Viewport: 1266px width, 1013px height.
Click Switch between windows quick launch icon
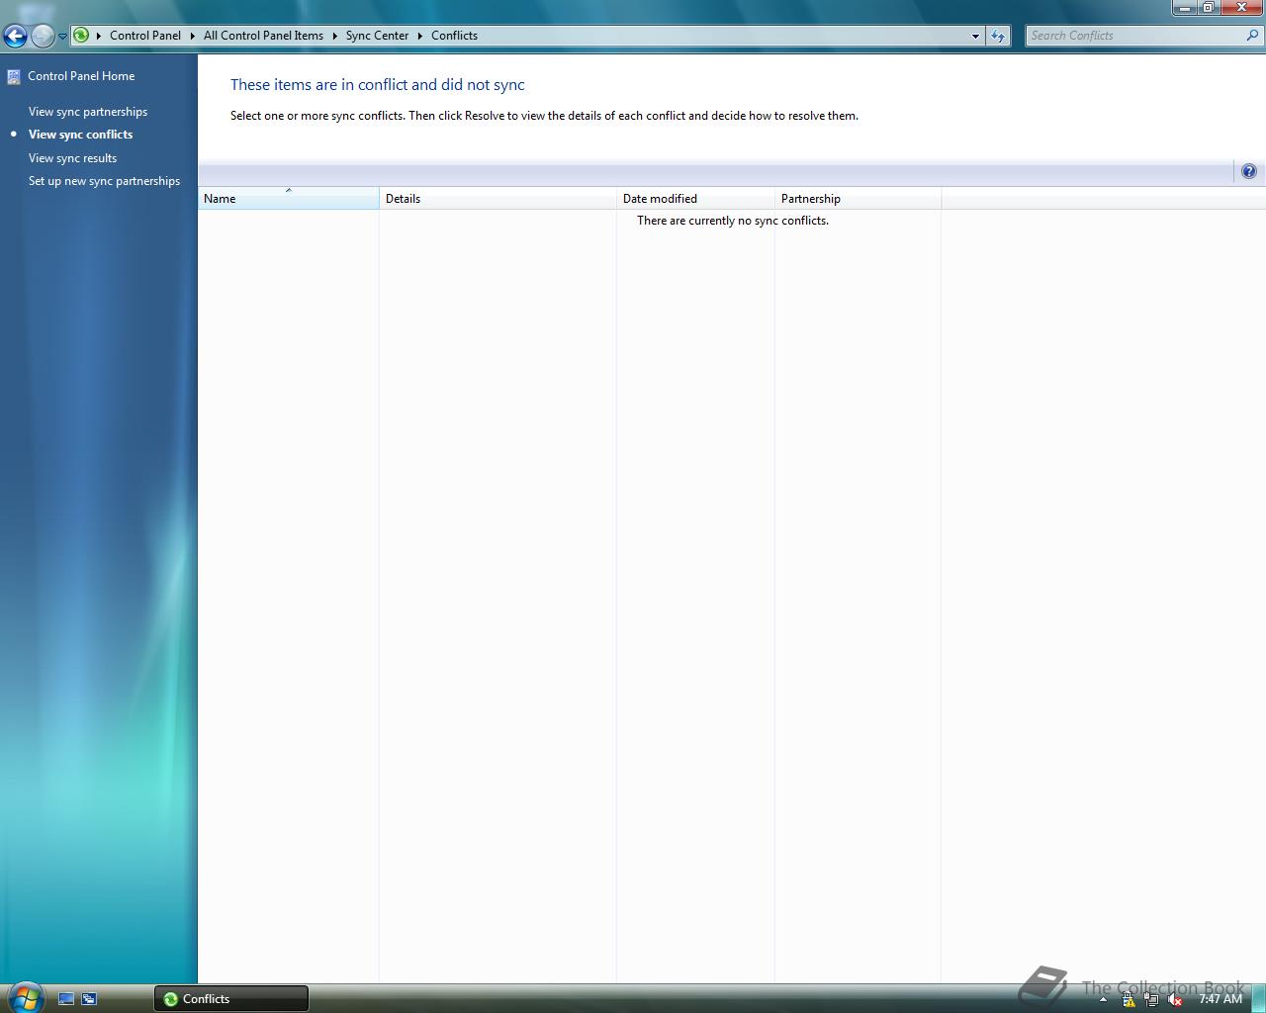point(89,999)
